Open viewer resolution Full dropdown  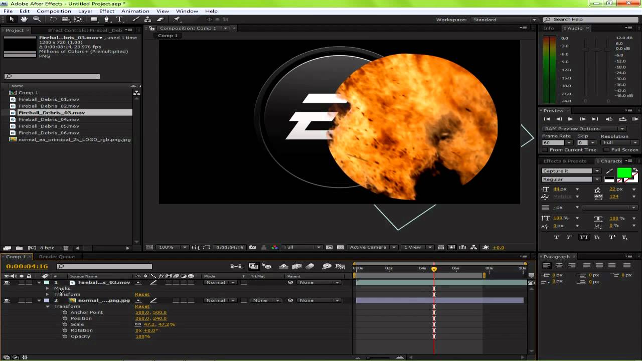coord(302,247)
